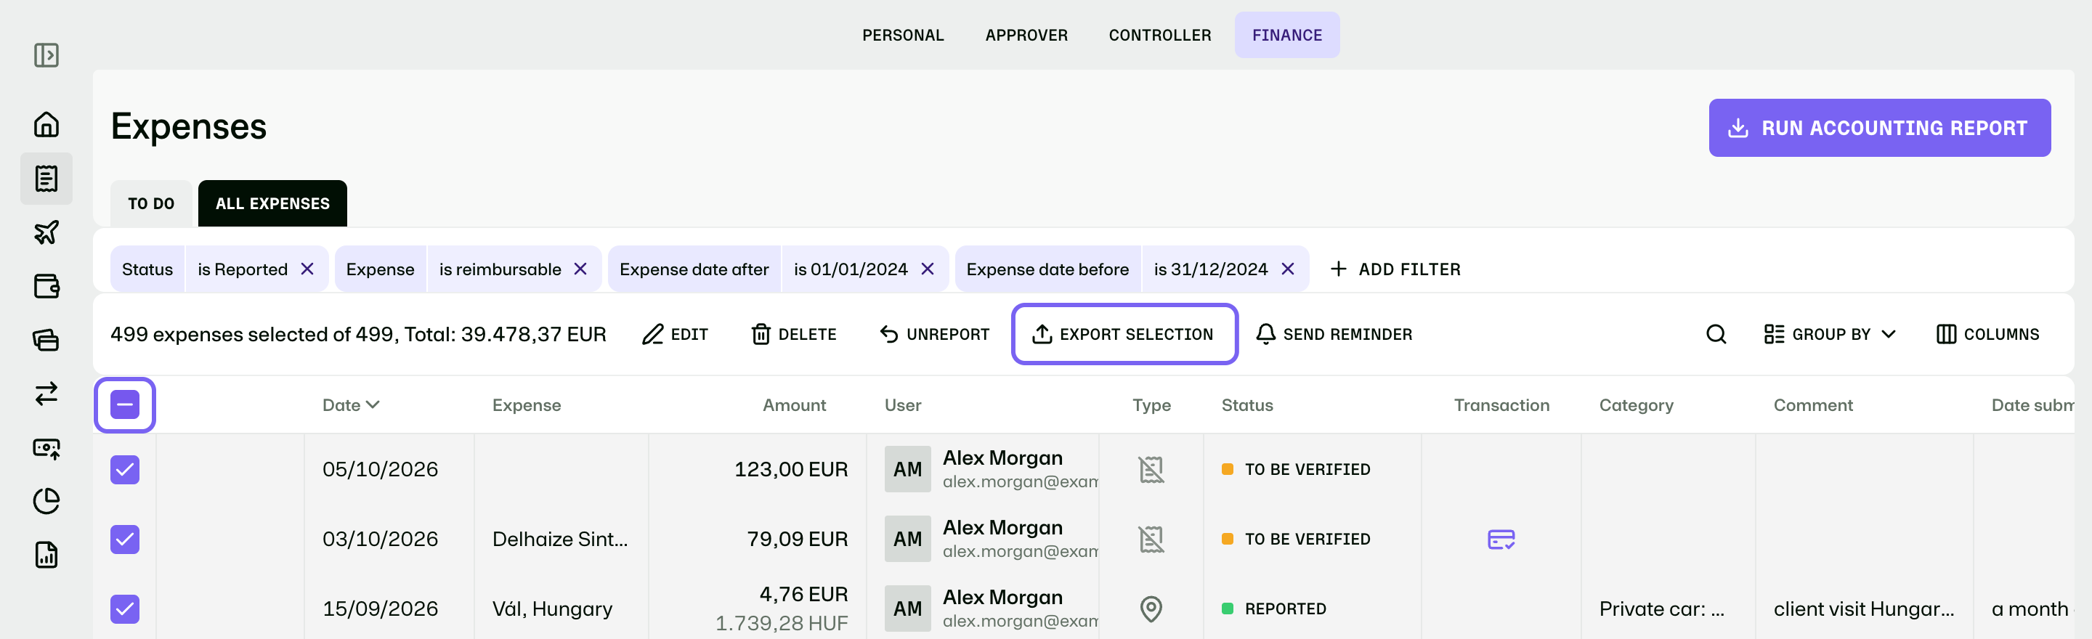Open the wallet icon in sidebar

tap(46, 286)
